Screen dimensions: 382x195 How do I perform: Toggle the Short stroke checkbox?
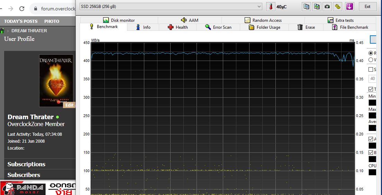coord(371,69)
